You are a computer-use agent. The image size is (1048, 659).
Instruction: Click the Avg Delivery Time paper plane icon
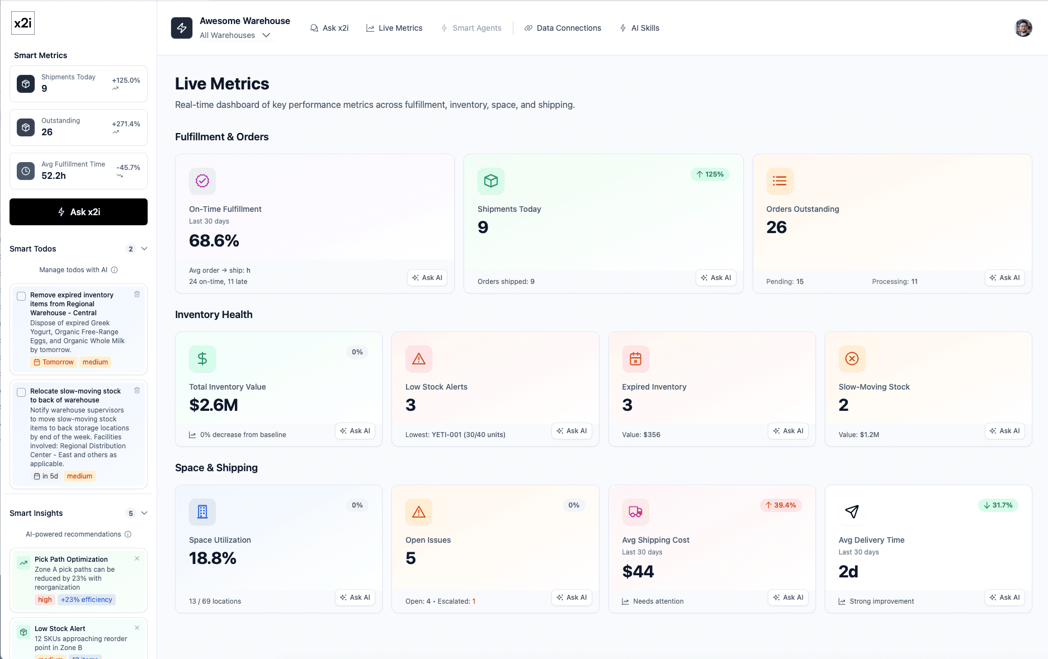click(852, 511)
